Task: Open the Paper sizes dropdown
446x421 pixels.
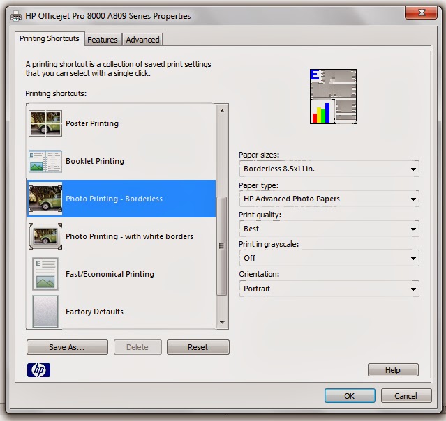Action: (x=329, y=169)
